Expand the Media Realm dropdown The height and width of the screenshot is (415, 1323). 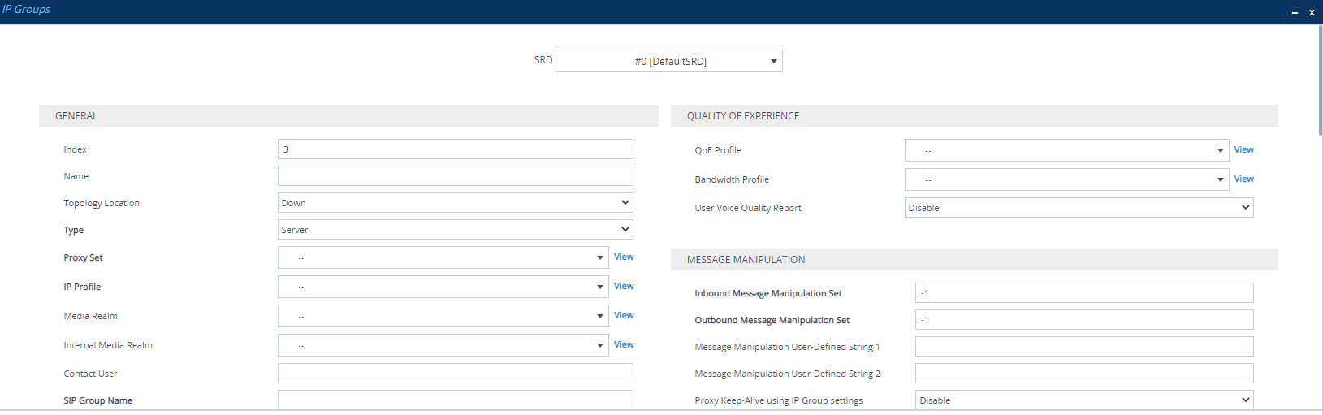pyautogui.click(x=443, y=316)
